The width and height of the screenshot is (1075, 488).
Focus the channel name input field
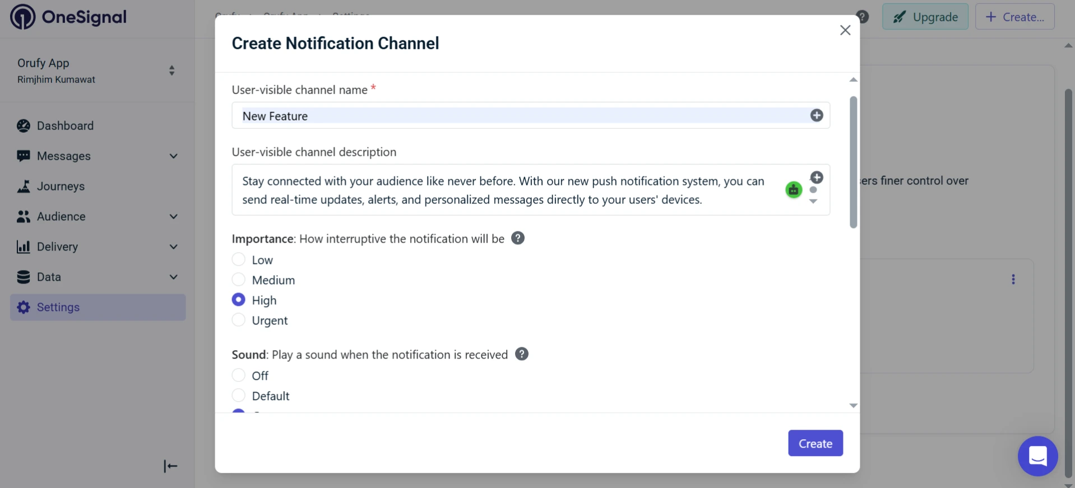531,115
